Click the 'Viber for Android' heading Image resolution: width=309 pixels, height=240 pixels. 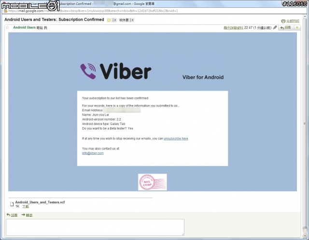pyautogui.click(x=203, y=77)
